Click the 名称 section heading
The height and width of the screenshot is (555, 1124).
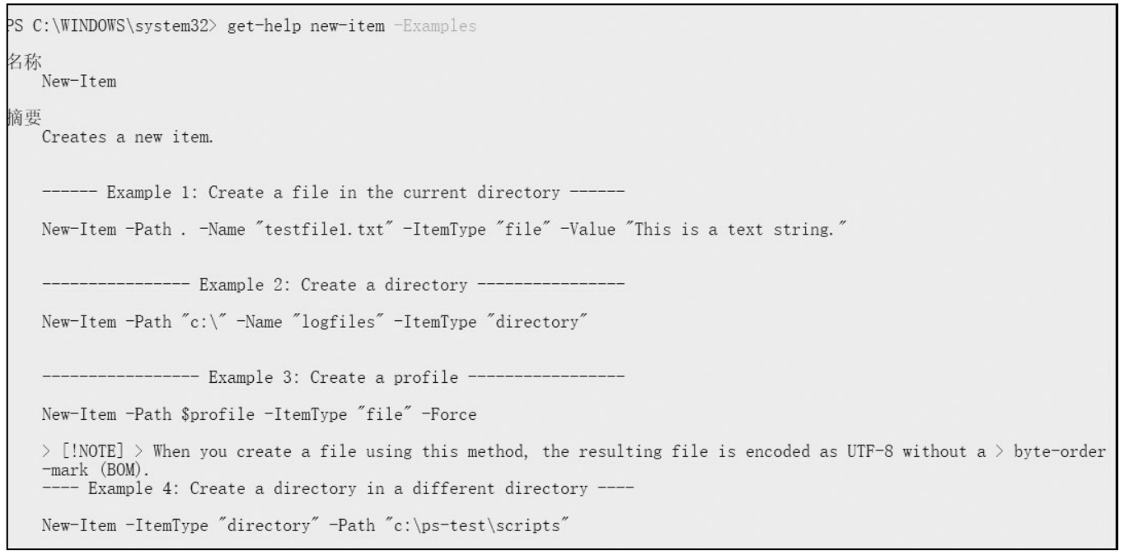point(16,63)
